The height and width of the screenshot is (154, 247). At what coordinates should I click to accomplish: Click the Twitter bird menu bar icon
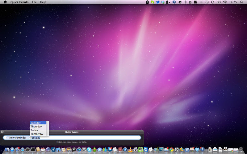158,2
